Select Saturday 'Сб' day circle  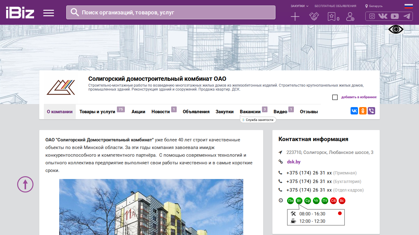click(x=333, y=201)
